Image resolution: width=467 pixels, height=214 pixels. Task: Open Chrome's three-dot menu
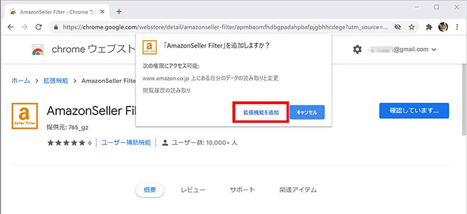(457, 27)
